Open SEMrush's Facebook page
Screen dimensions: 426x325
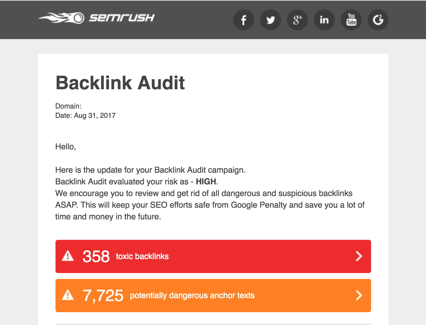pos(244,20)
